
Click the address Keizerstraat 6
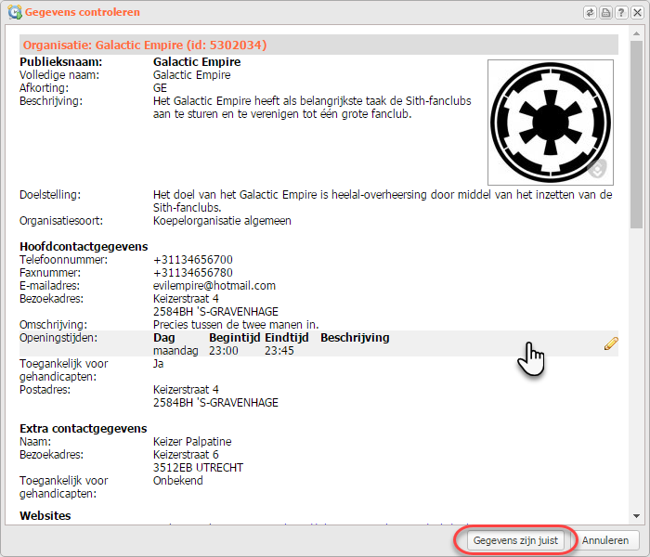pyautogui.click(x=186, y=455)
